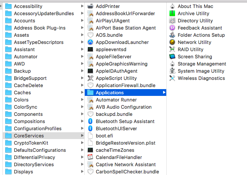Image resolution: width=247 pixels, height=175 pixels.
Task: Select AVB Audio Configuration
Action: [x=125, y=107]
